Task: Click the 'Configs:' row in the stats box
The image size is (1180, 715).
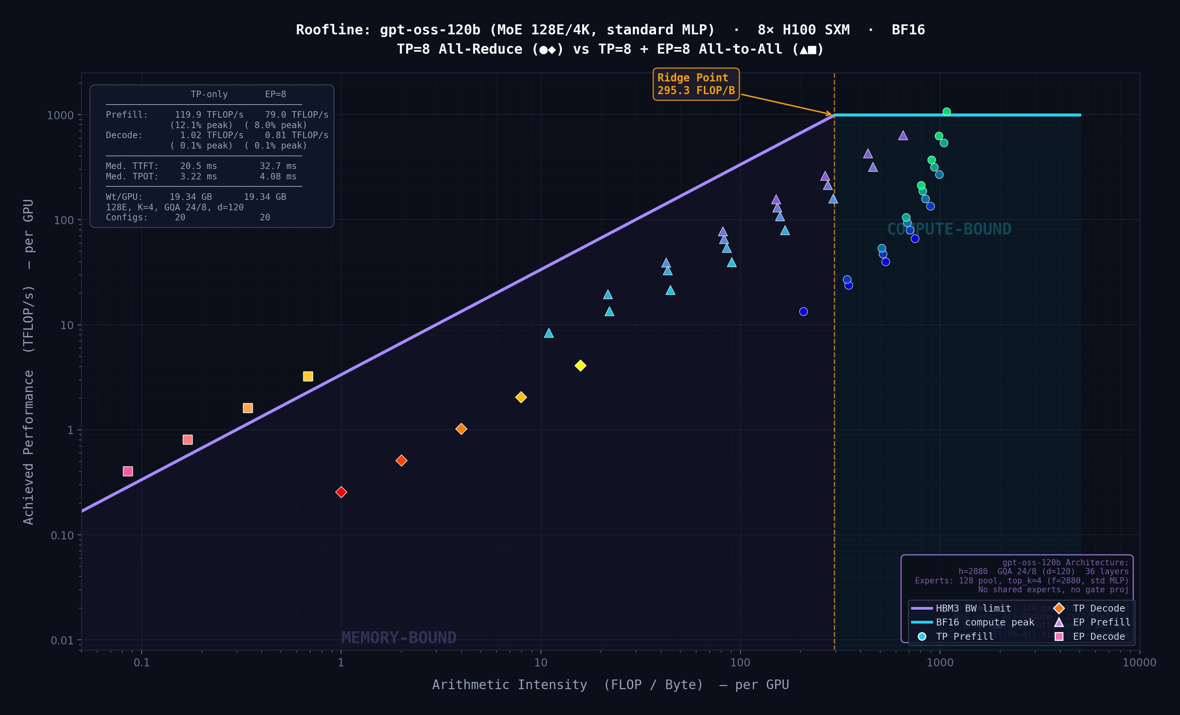Action: pos(188,217)
